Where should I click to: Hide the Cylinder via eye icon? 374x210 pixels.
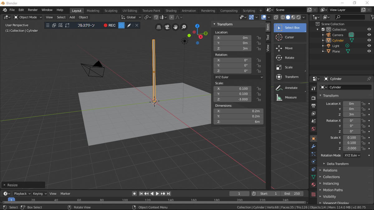point(369,40)
